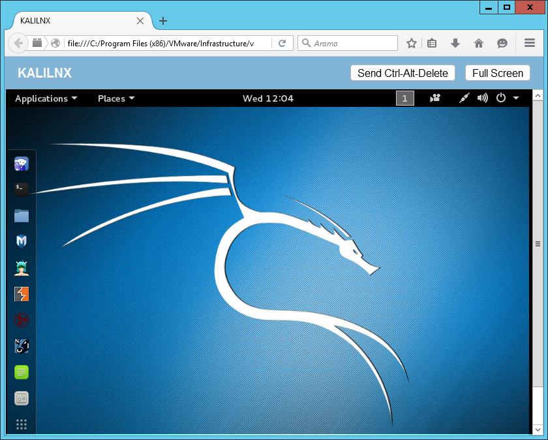Image resolution: width=548 pixels, height=440 pixels.
Task: Click the scrollbar down arrow
Action: tap(538, 430)
